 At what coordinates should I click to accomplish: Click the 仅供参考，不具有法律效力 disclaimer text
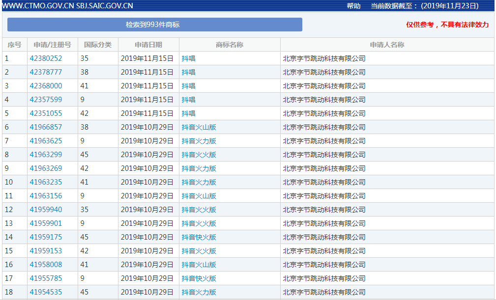(448, 25)
